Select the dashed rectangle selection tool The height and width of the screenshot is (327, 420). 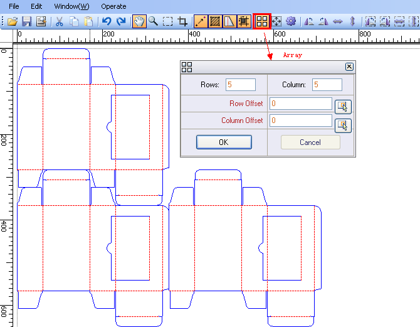pyautogui.click(x=167, y=21)
